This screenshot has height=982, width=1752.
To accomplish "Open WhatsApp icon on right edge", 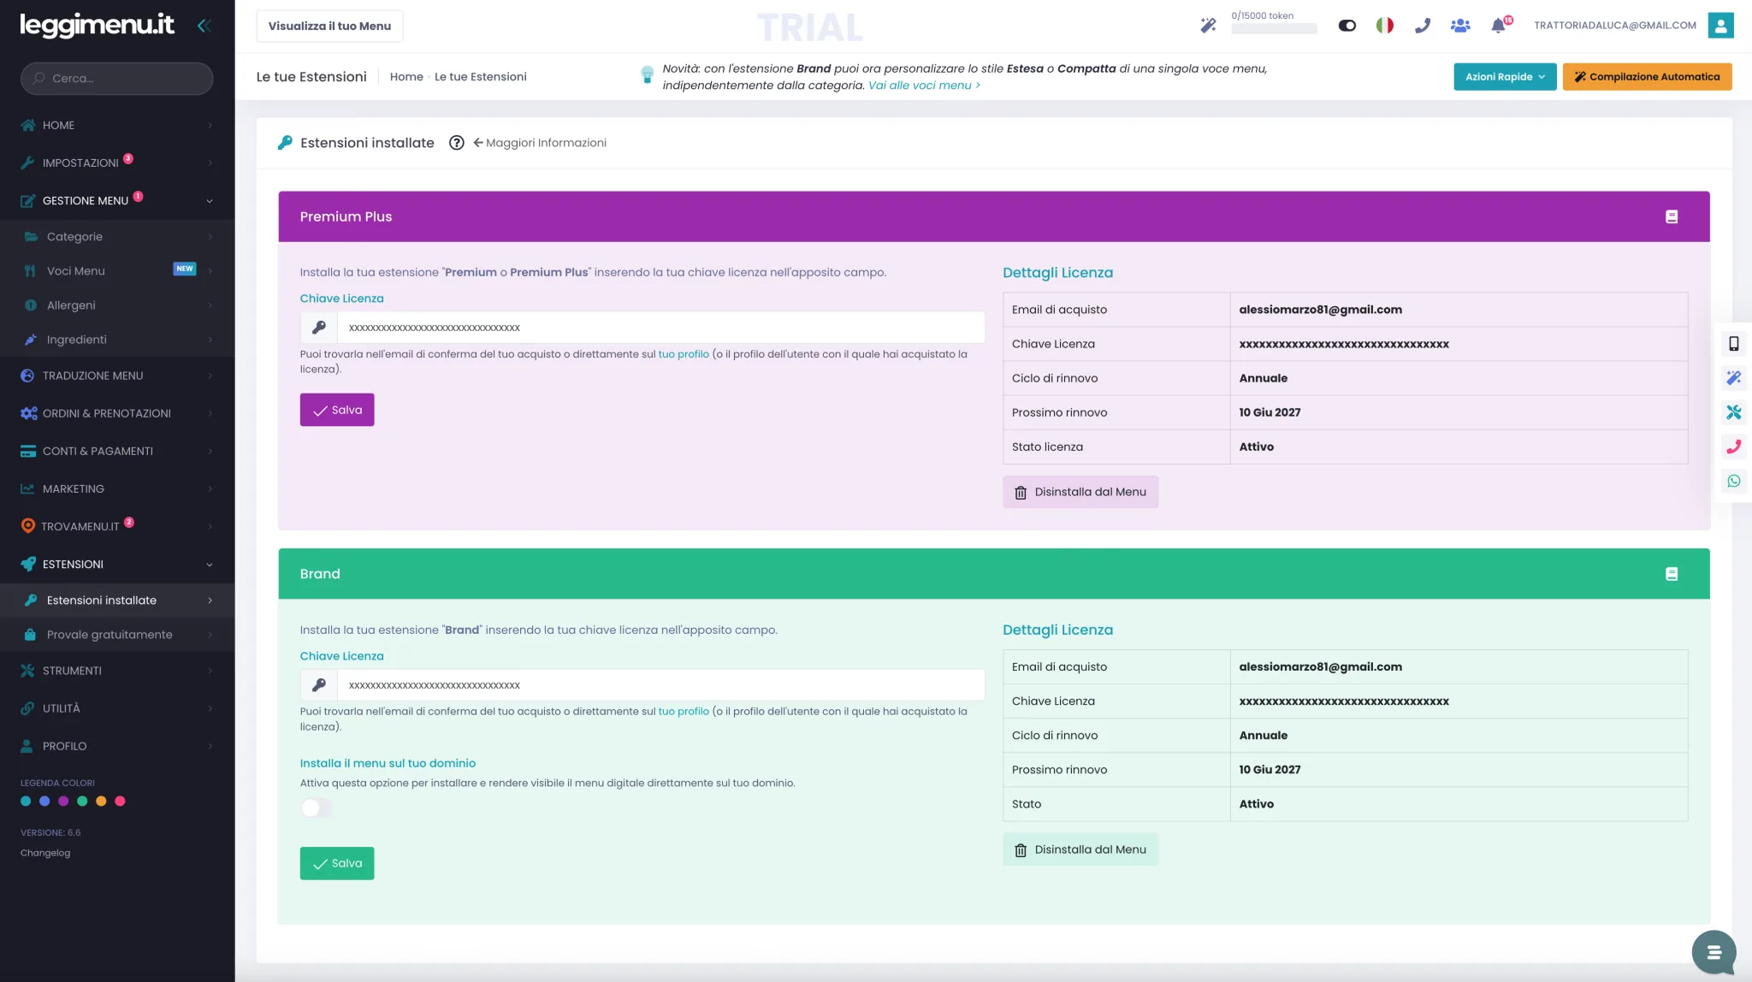I will [x=1734, y=481].
